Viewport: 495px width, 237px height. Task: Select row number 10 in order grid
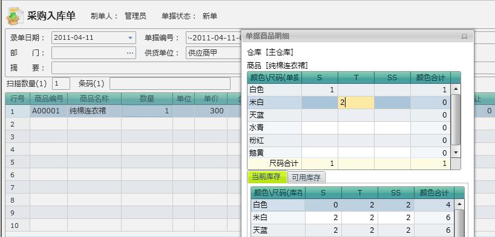[18, 226]
